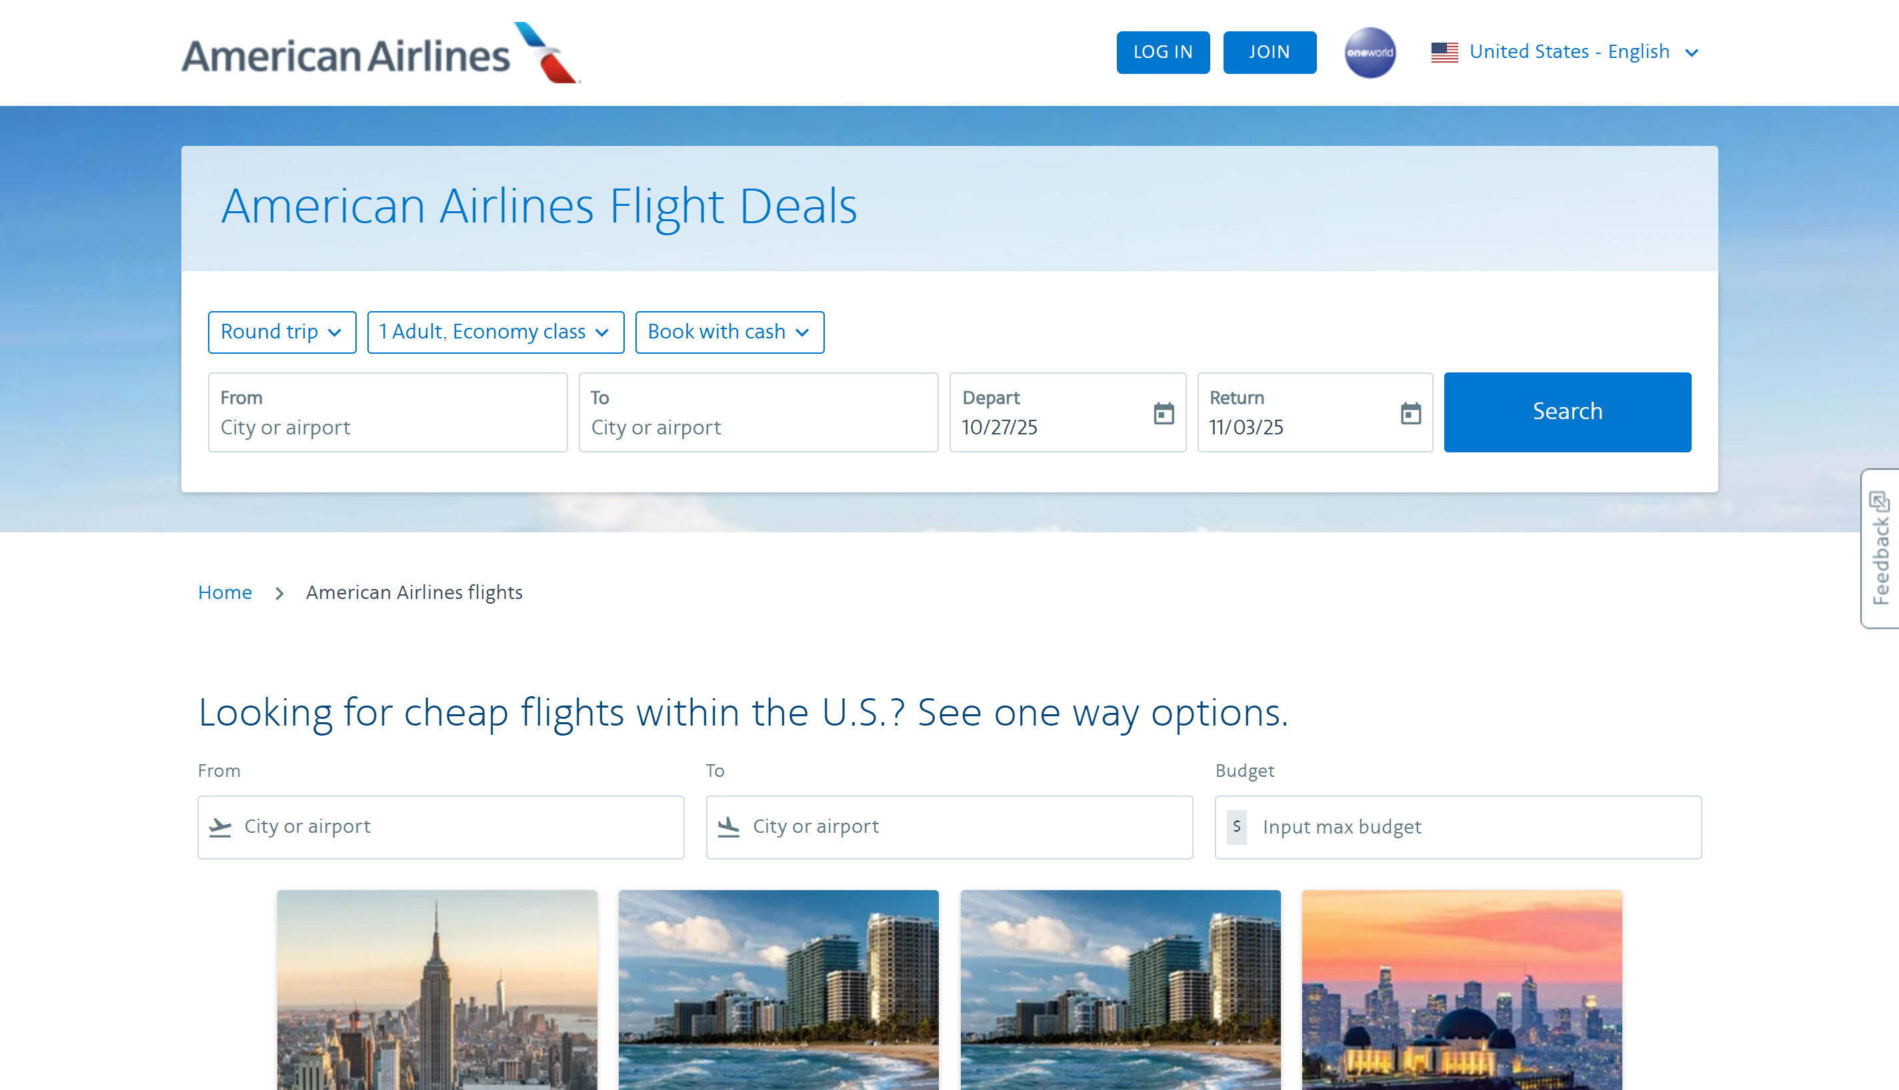Open the 1 Adult, Economy class dropdown

point(495,332)
